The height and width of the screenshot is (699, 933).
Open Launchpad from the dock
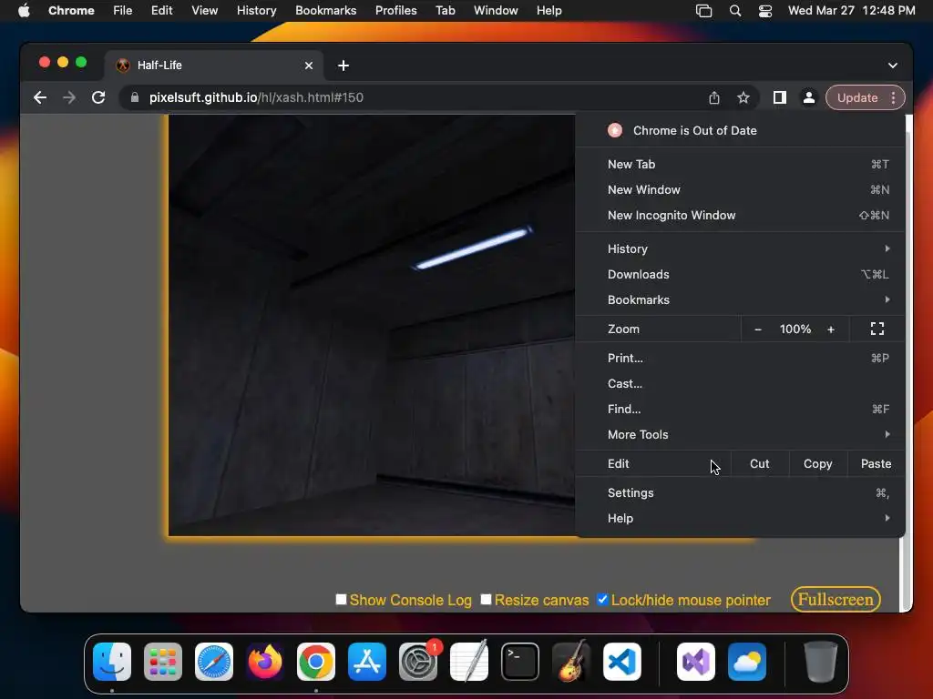(x=163, y=662)
